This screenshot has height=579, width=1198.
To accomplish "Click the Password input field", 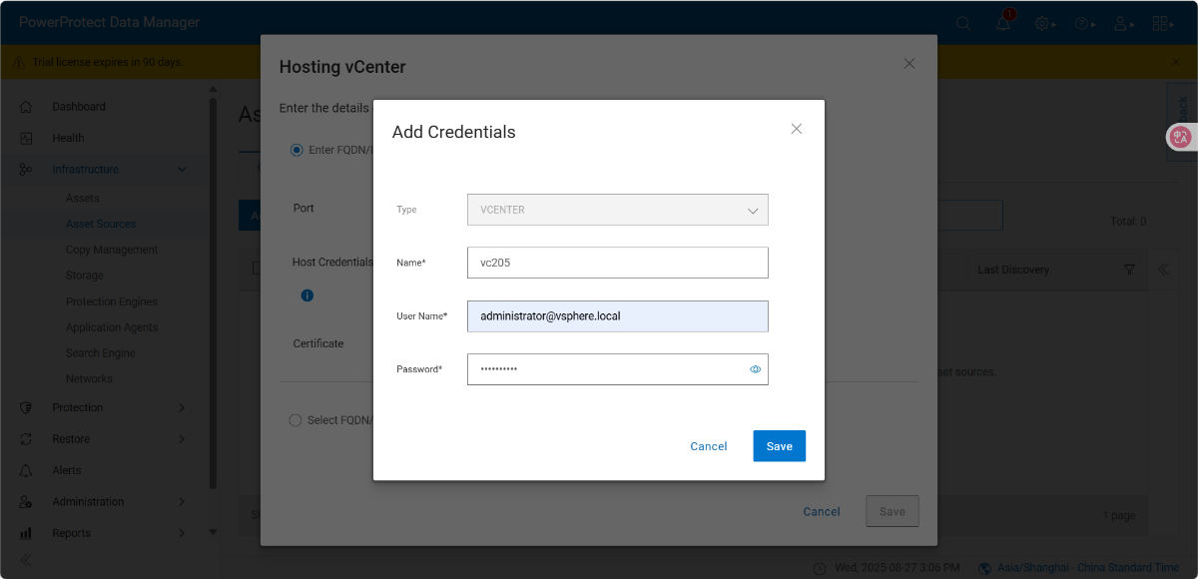I will [x=618, y=369].
